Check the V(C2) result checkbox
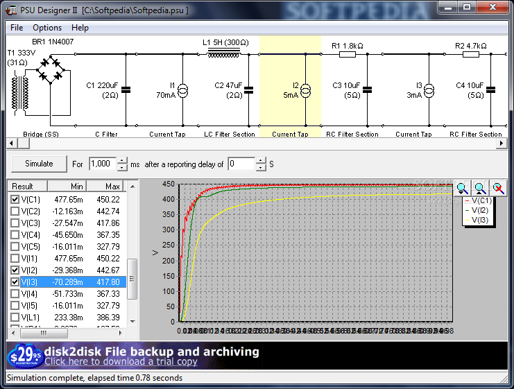 (15, 211)
